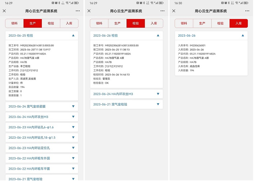Screen dimensions: 254x181
Task: Click 检验时间 2023-06-26 14:46:13 line
Action: point(111,74)
